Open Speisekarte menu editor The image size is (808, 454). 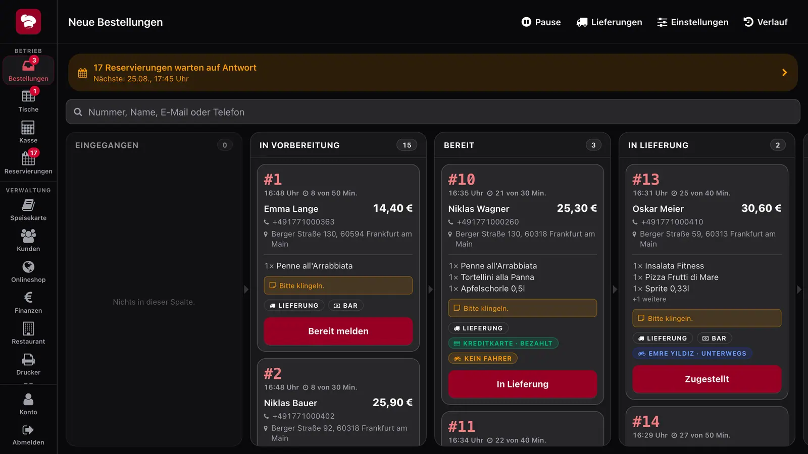28,210
